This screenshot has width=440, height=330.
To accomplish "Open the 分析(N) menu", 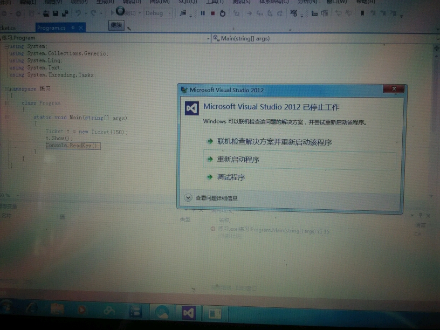I will [307, 2].
